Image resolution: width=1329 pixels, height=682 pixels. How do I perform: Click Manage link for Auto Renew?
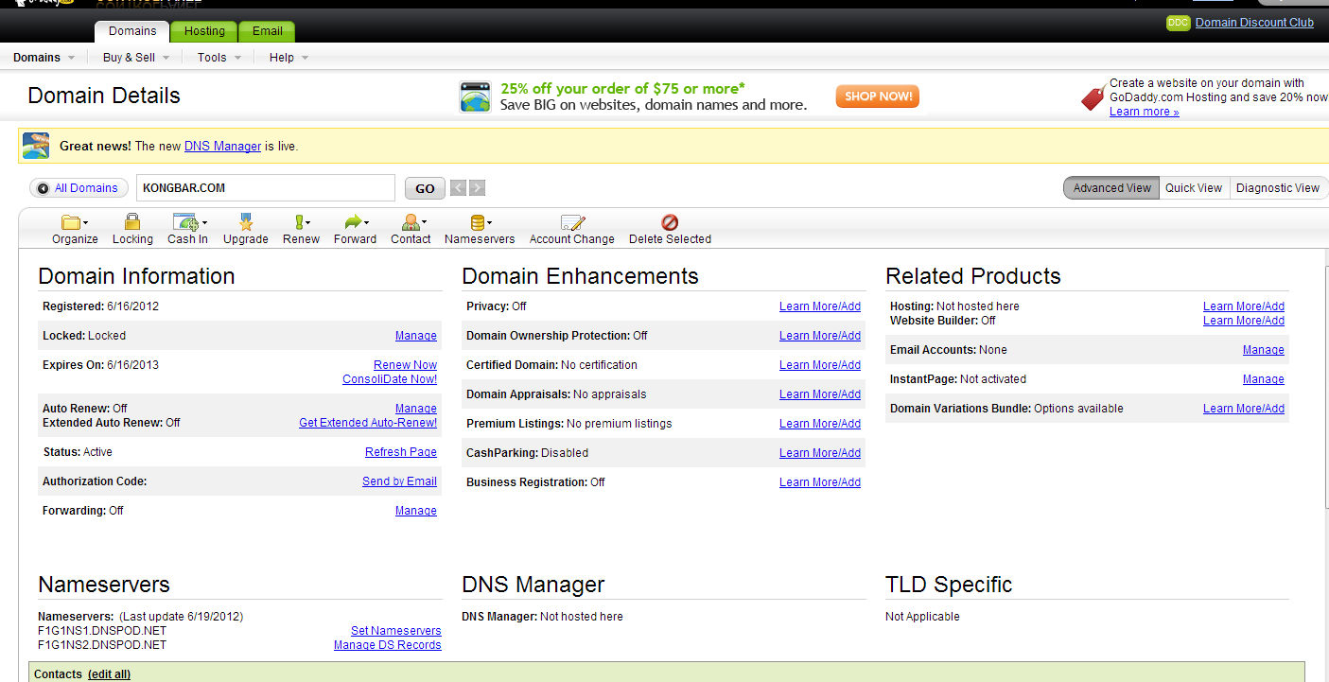tap(416, 409)
